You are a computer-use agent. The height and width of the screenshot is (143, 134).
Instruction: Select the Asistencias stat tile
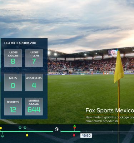[x=34, y=82]
